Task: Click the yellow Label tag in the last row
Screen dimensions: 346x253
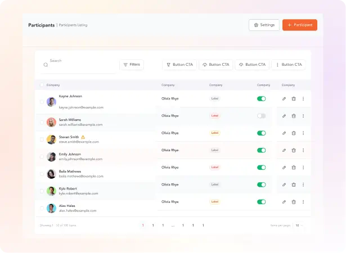Action: pos(215,202)
